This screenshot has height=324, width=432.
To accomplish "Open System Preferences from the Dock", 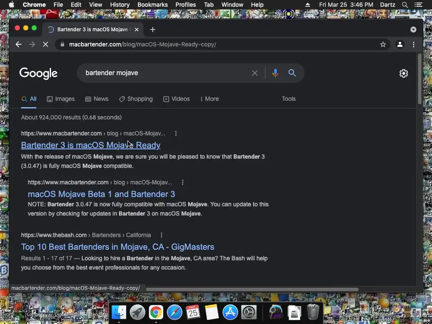I will point(249,313).
